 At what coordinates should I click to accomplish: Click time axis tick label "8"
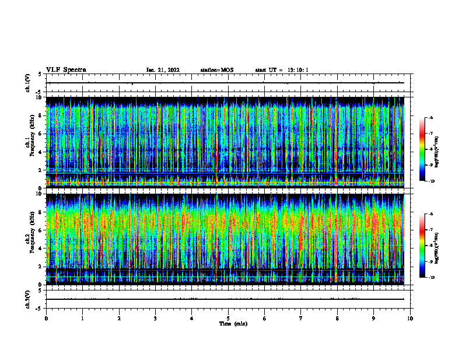[x=337, y=318]
